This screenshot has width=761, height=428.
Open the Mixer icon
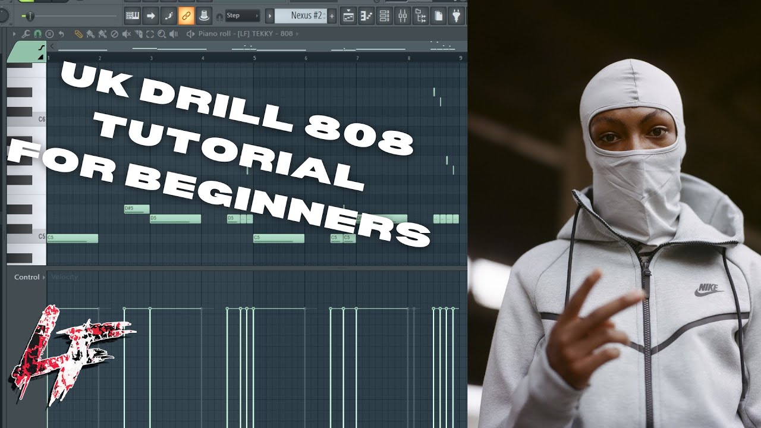click(402, 16)
